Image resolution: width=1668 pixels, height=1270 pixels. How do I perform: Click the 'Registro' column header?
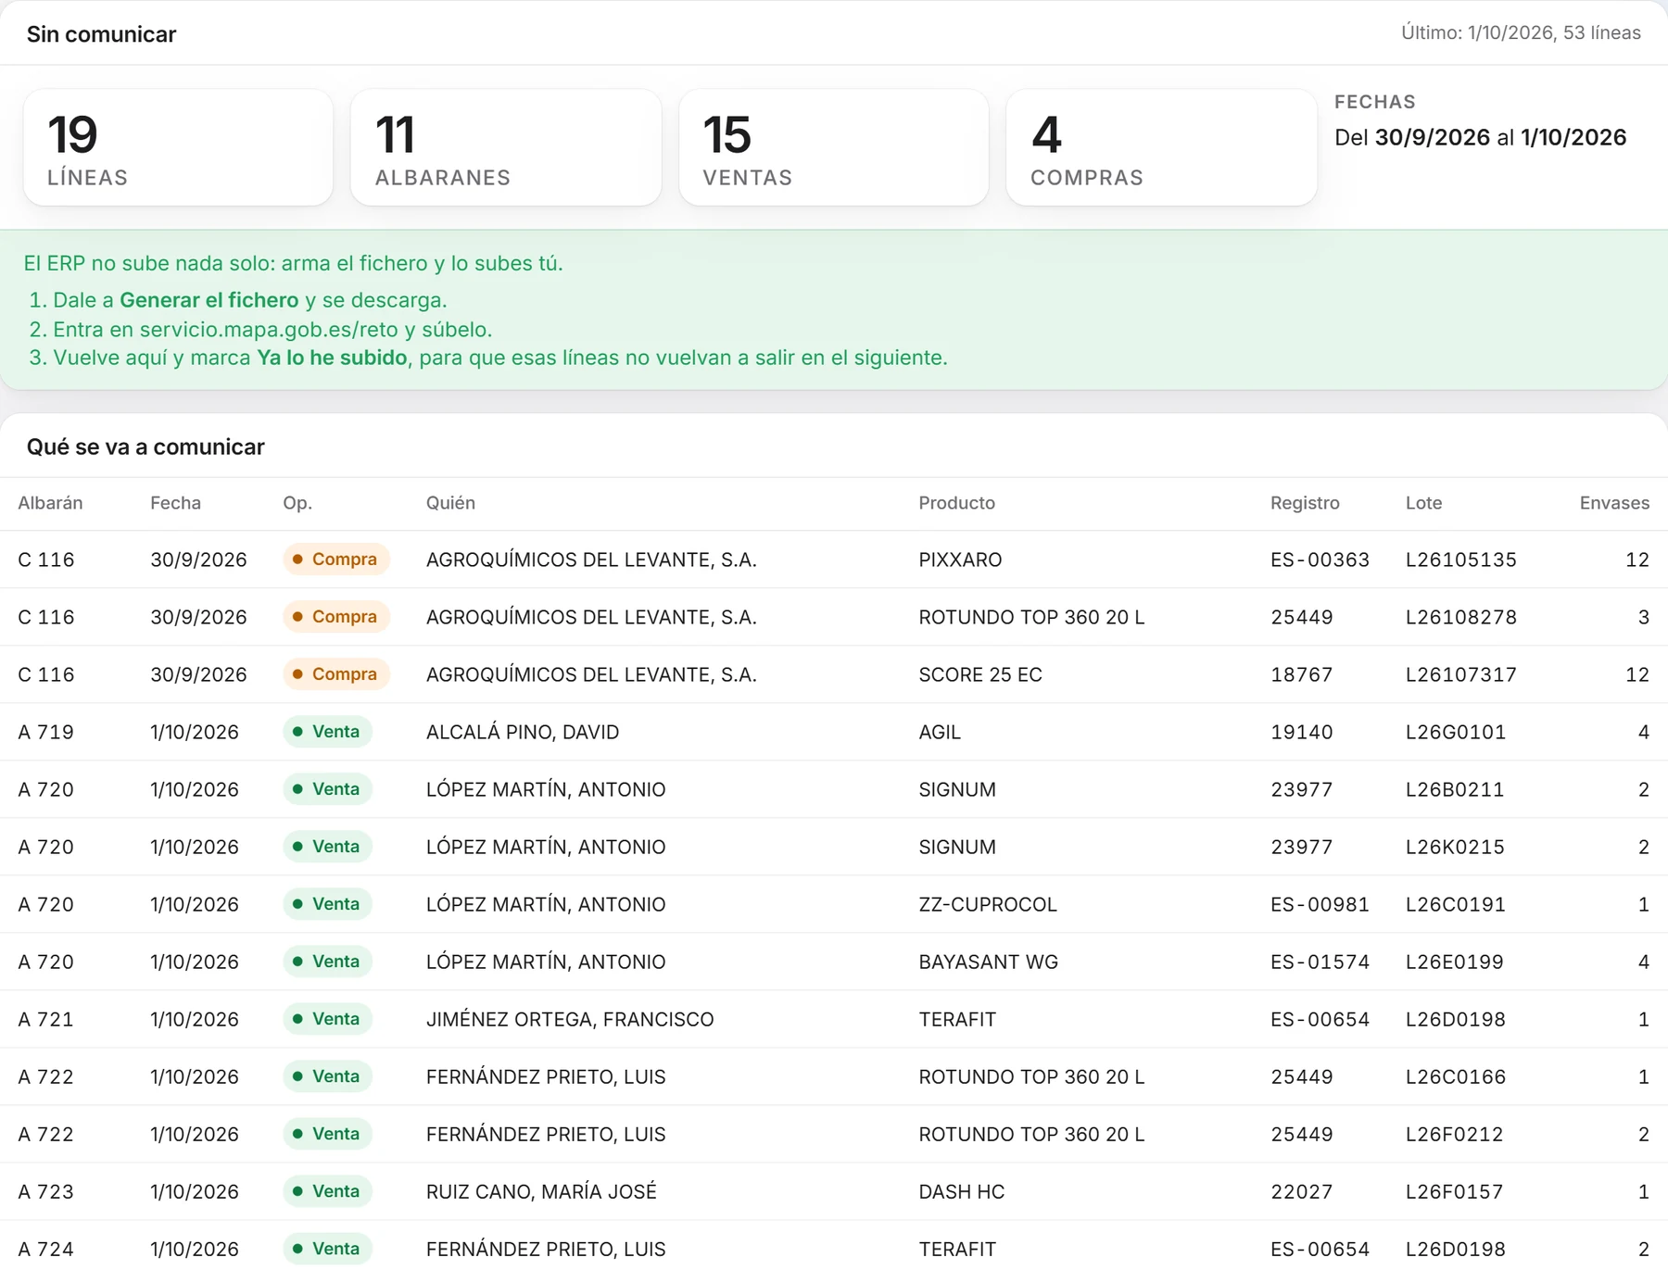[x=1305, y=503]
